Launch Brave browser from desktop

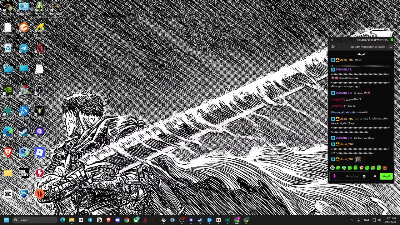[8, 152]
